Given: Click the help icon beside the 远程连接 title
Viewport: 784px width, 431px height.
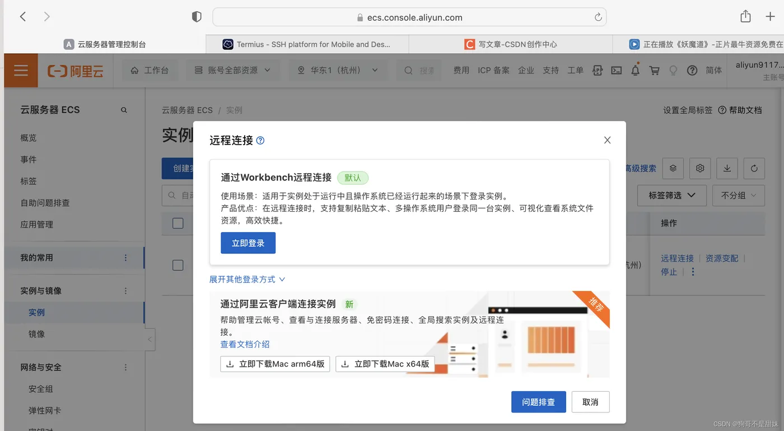Looking at the screenshot, I should coord(260,141).
